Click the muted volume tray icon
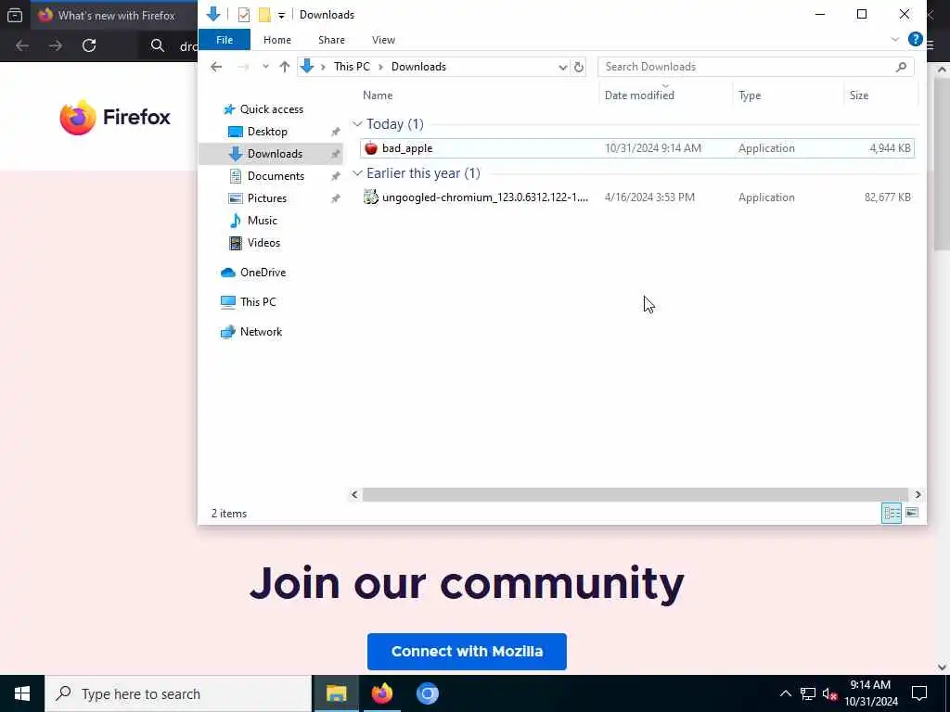Image resolution: width=950 pixels, height=712 pixels. pyautogui.click(x=829, y=693)
